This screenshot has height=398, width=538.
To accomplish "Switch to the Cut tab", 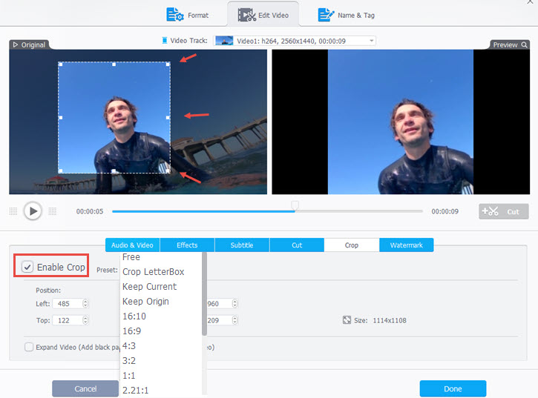I will pyautogui.click(x=297, y=245).
